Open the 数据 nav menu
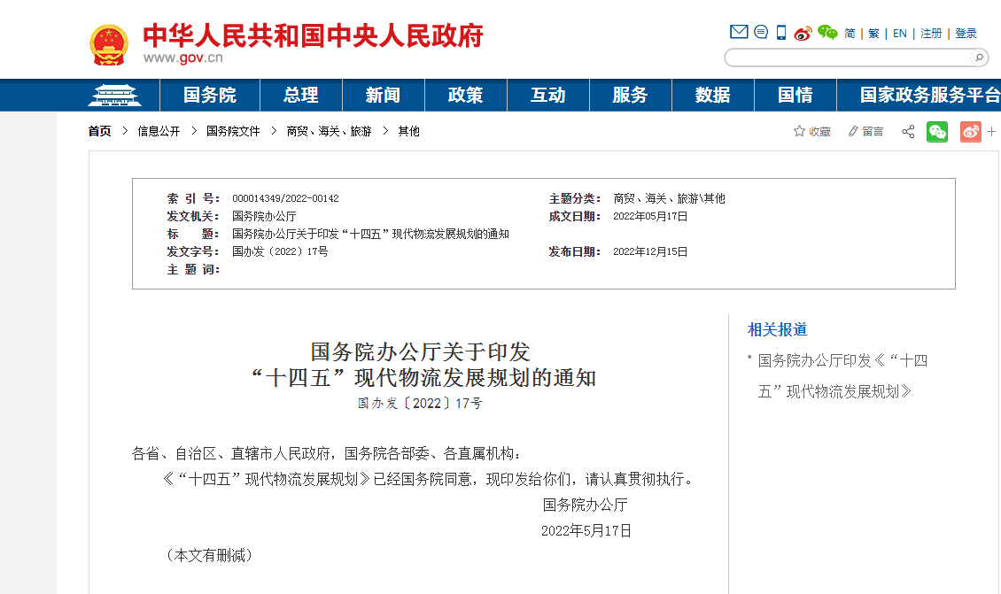 (x=712, y=95)
